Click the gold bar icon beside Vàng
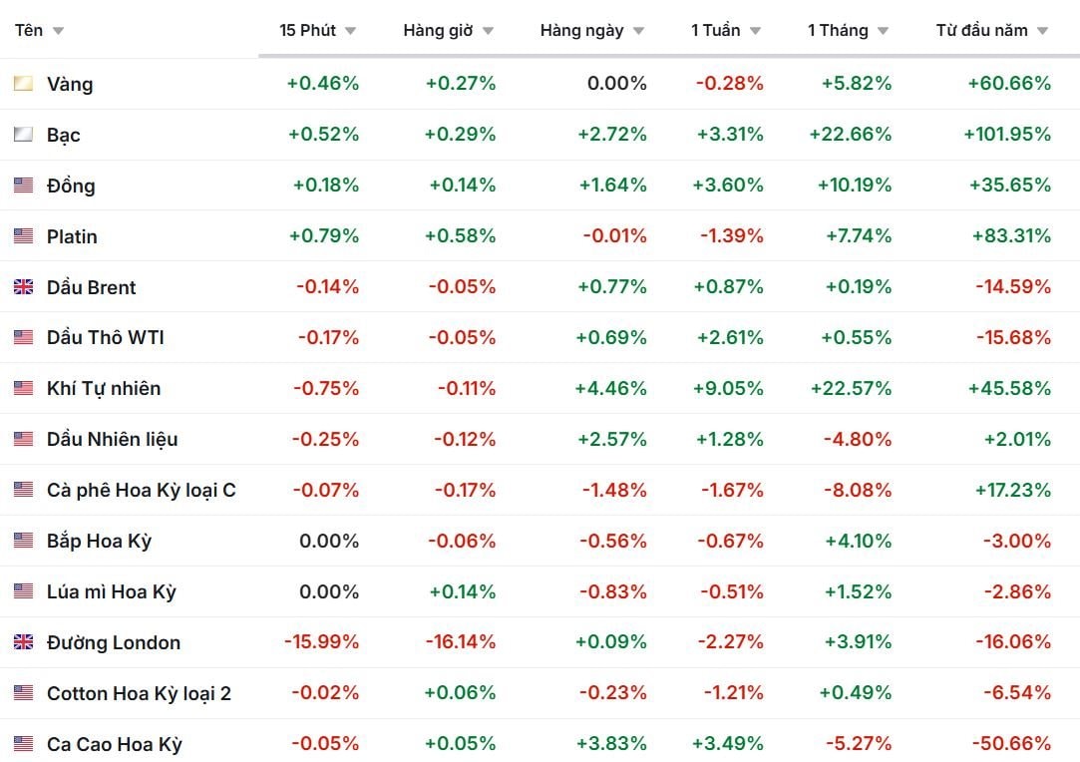 [x=23, y=84]
